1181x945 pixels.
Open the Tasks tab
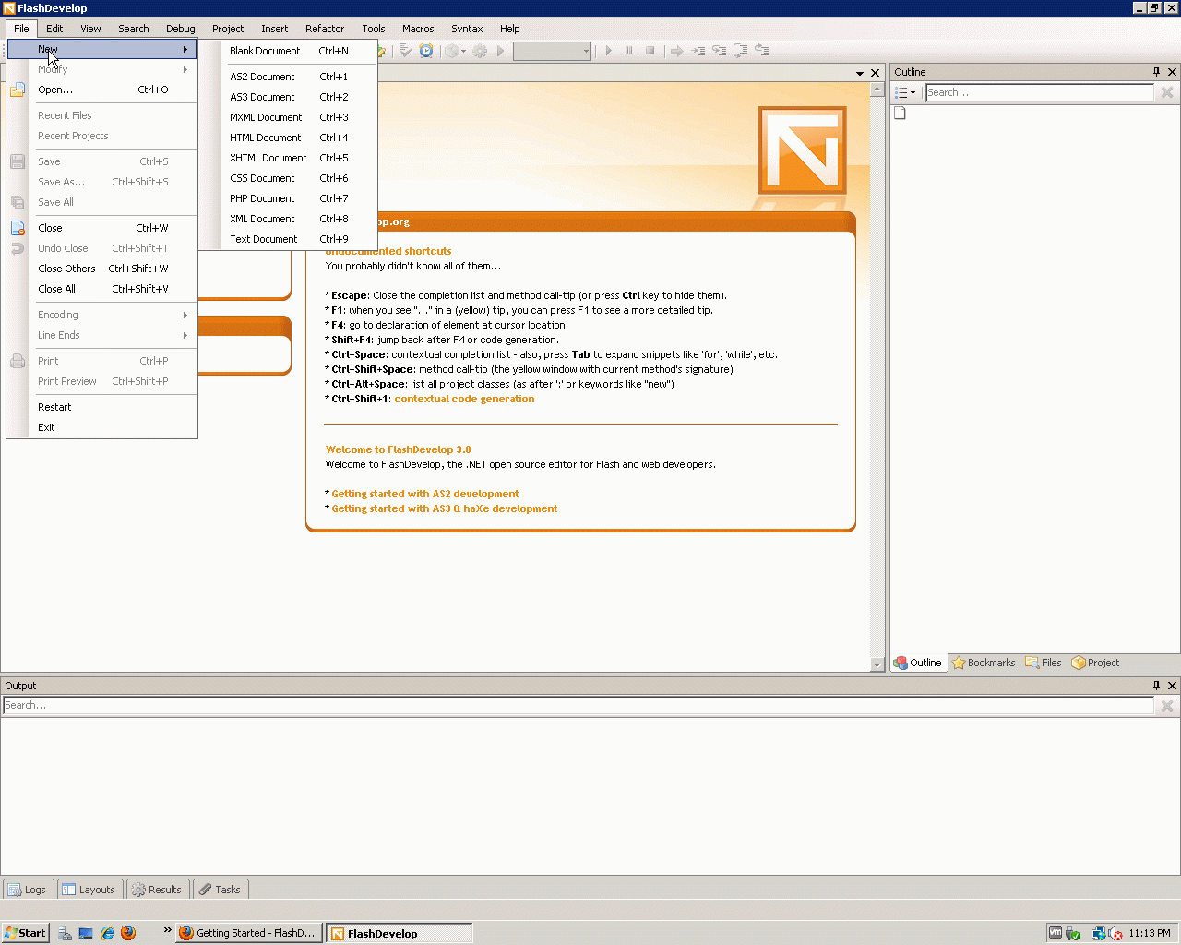pos(221,890)
